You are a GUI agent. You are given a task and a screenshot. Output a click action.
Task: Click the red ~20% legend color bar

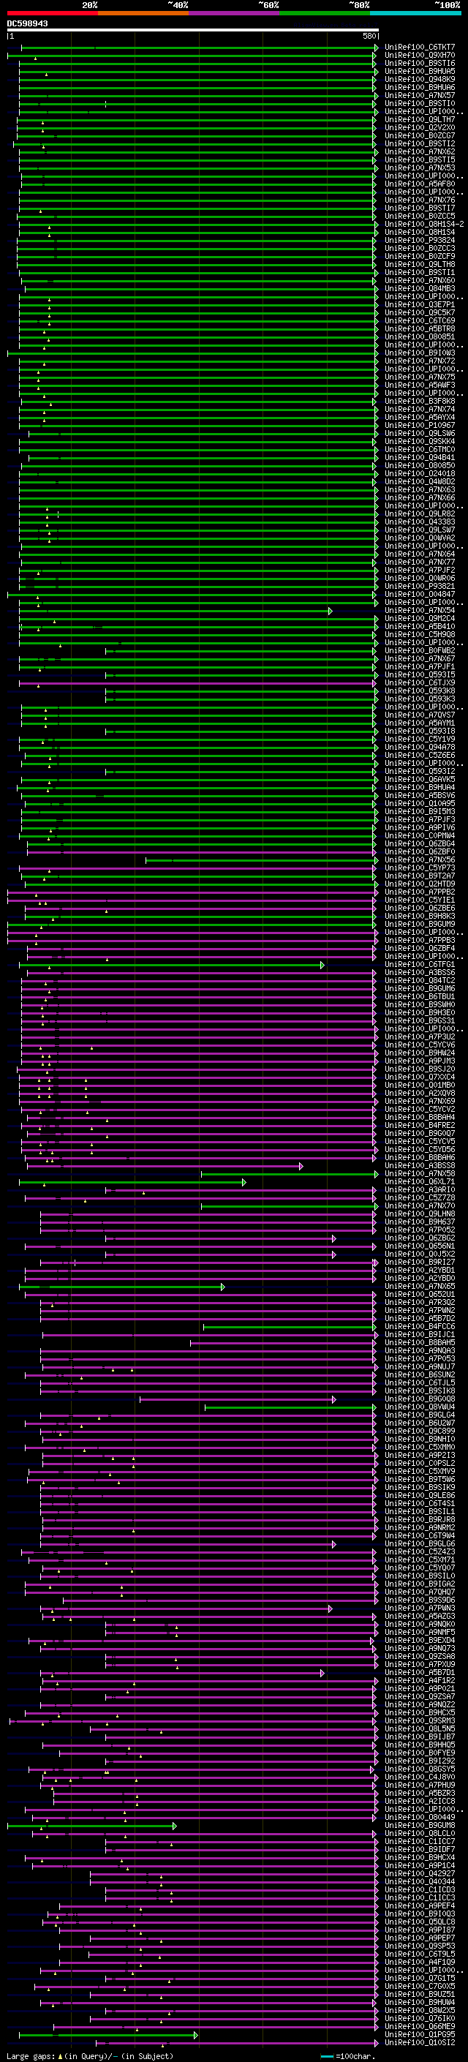(52, 14)
